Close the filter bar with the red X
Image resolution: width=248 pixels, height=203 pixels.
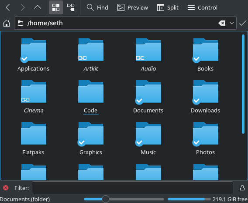(x=6, y=188)
